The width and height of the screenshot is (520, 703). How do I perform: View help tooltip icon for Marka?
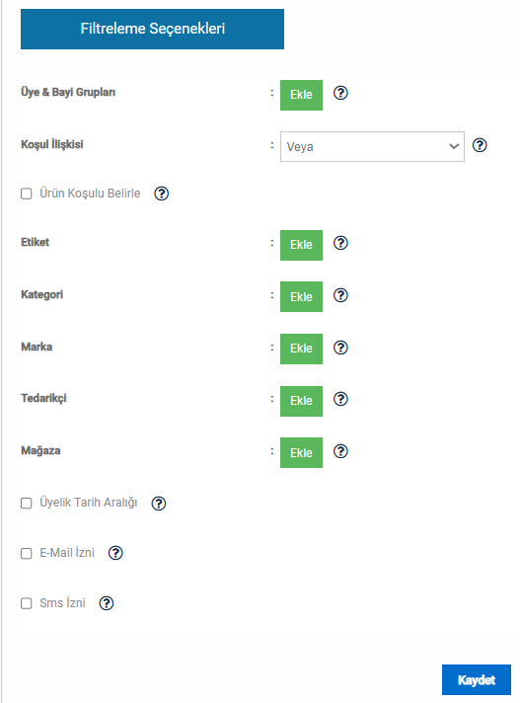click(x=340, y=348)
